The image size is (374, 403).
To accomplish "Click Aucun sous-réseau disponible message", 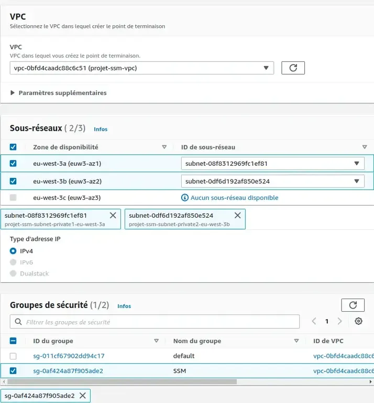I will click(235, 198).
